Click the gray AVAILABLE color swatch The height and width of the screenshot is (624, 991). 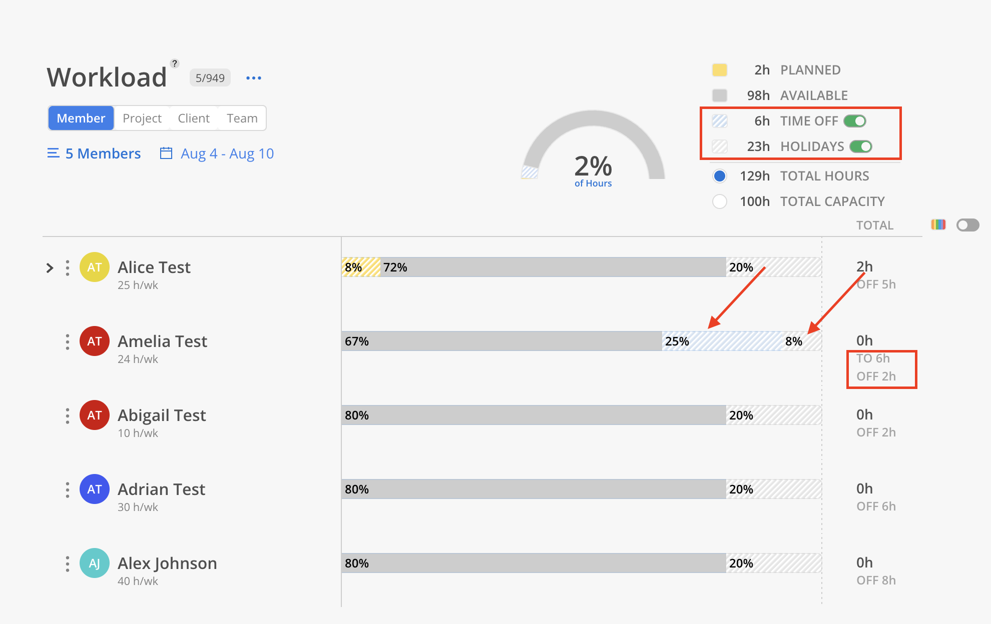pyautogui.click(x=720, y=95)
